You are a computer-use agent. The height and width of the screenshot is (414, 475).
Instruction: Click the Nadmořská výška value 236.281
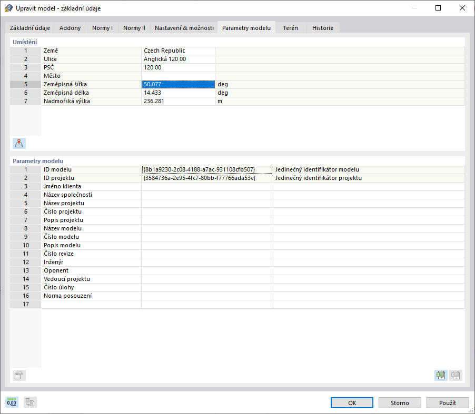click(178, 101)
